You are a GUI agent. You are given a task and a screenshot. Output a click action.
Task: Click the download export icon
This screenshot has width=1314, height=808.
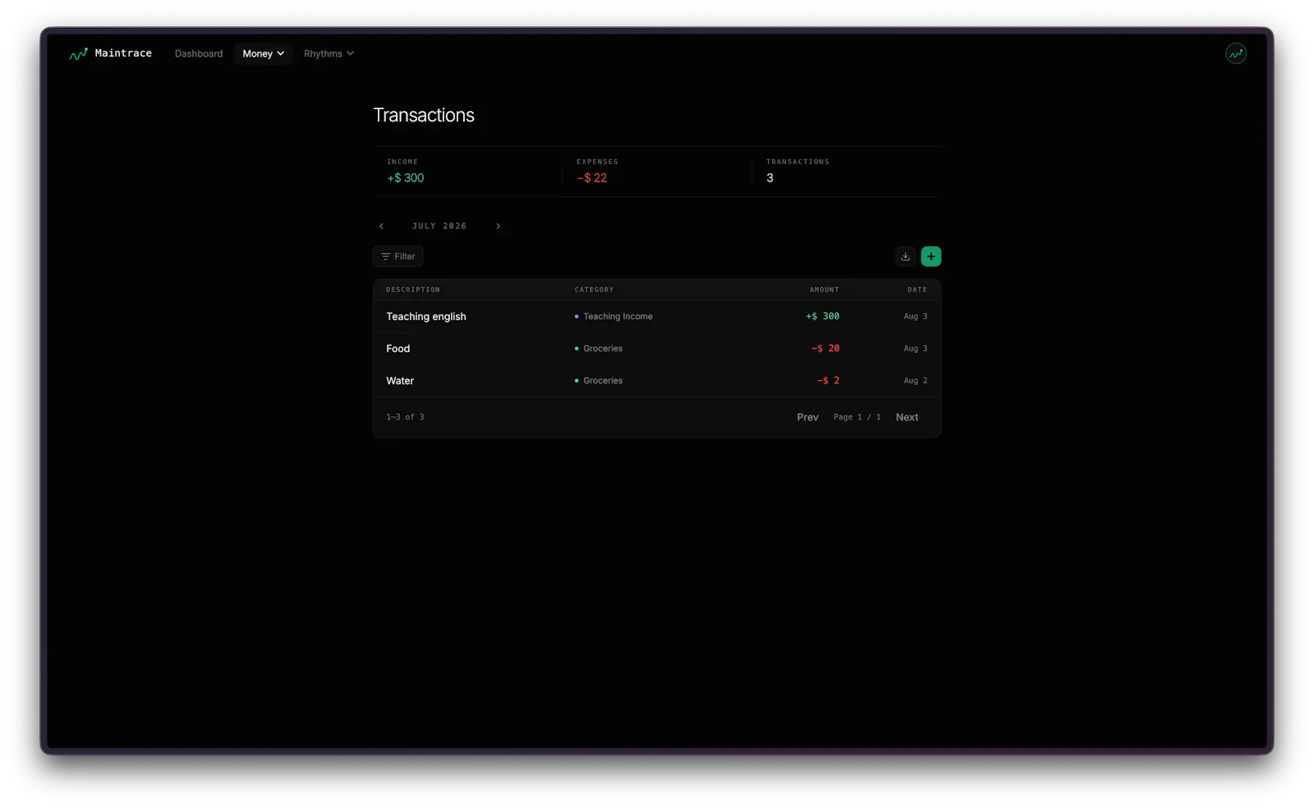(x=905, y=256)
